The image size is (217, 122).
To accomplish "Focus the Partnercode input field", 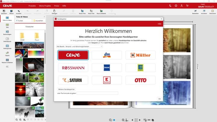I will coord(97,93).
